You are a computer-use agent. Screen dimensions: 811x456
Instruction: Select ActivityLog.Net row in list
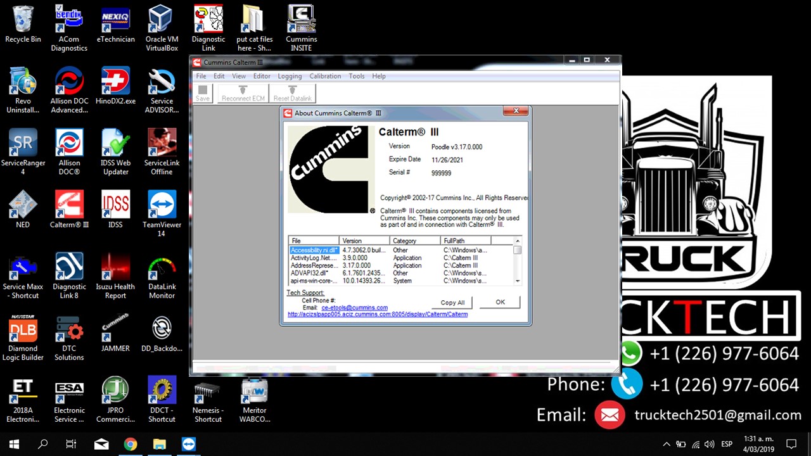[x=400, y=258]
